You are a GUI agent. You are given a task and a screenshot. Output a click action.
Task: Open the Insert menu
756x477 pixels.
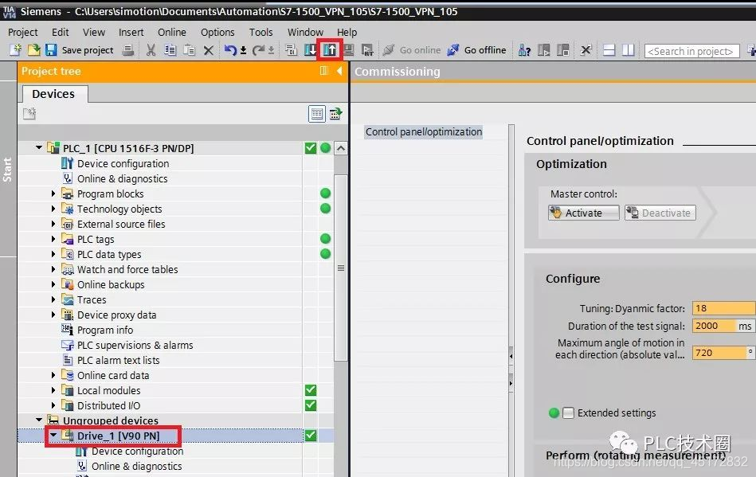coord(131,33)
